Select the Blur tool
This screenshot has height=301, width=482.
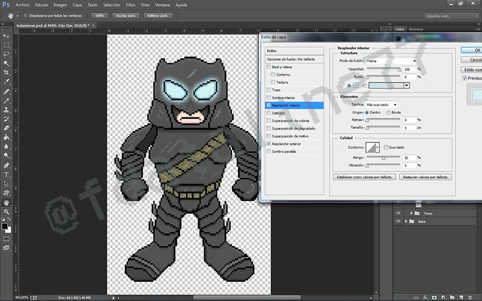(6, 146)
